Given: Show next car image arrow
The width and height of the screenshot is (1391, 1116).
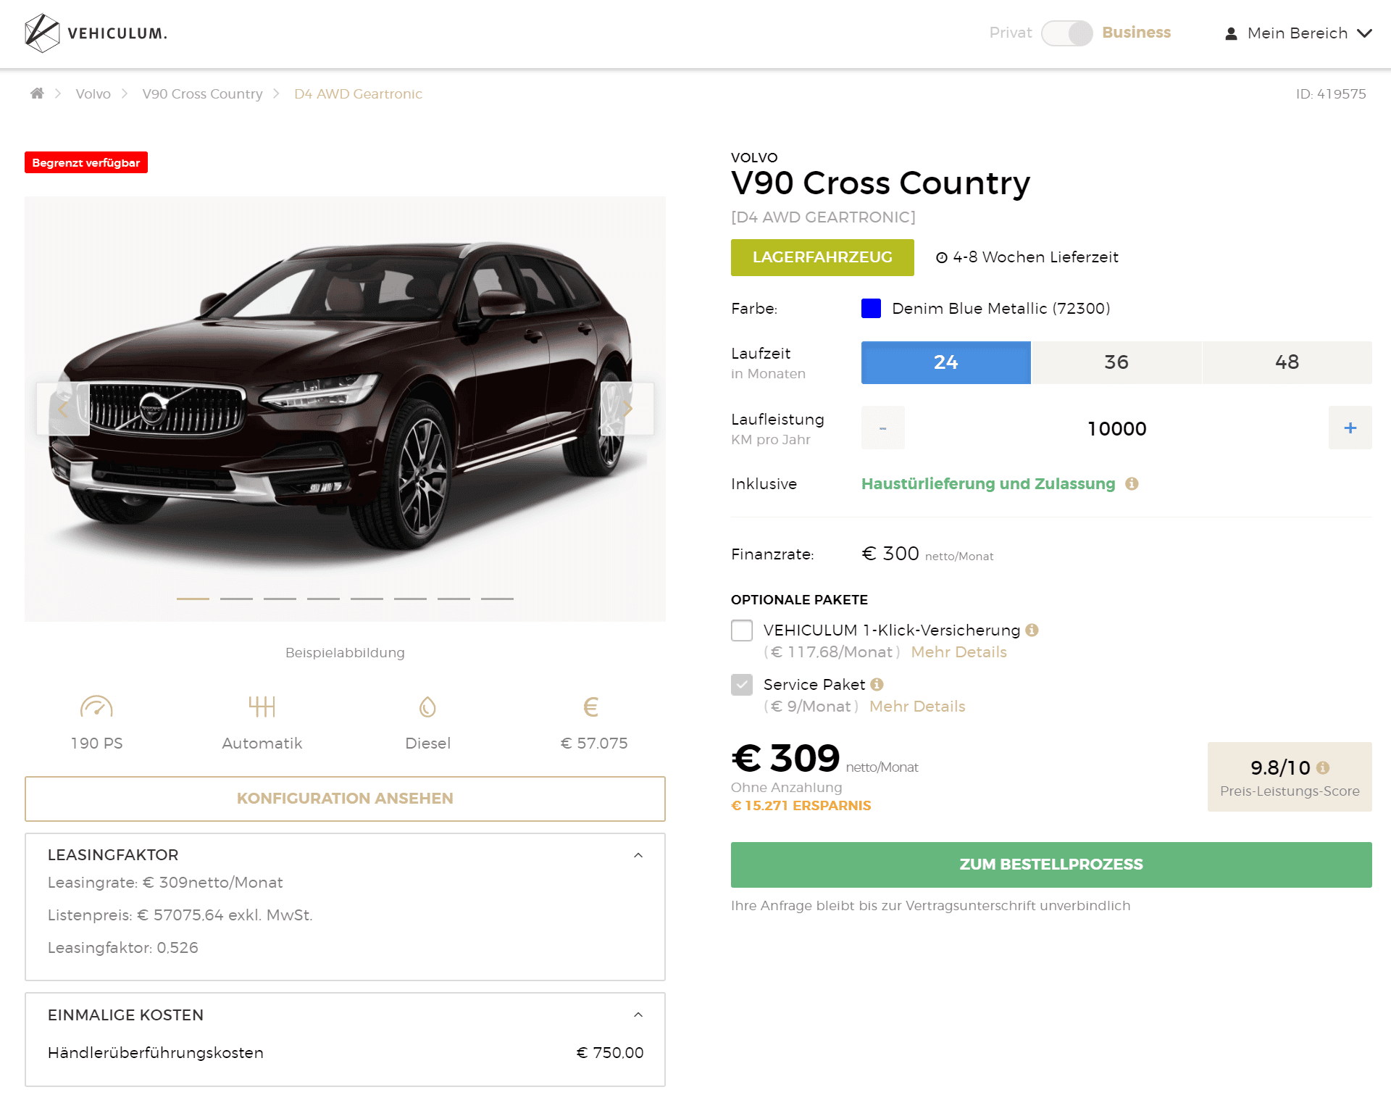Looking at the screenshot, I should pyautogui.click(x=627, y=409).
